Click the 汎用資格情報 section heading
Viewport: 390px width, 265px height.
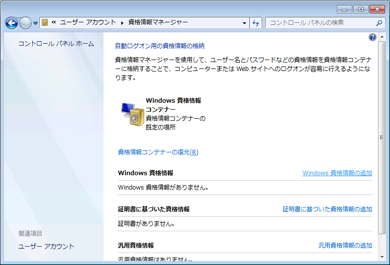[136, 245]
